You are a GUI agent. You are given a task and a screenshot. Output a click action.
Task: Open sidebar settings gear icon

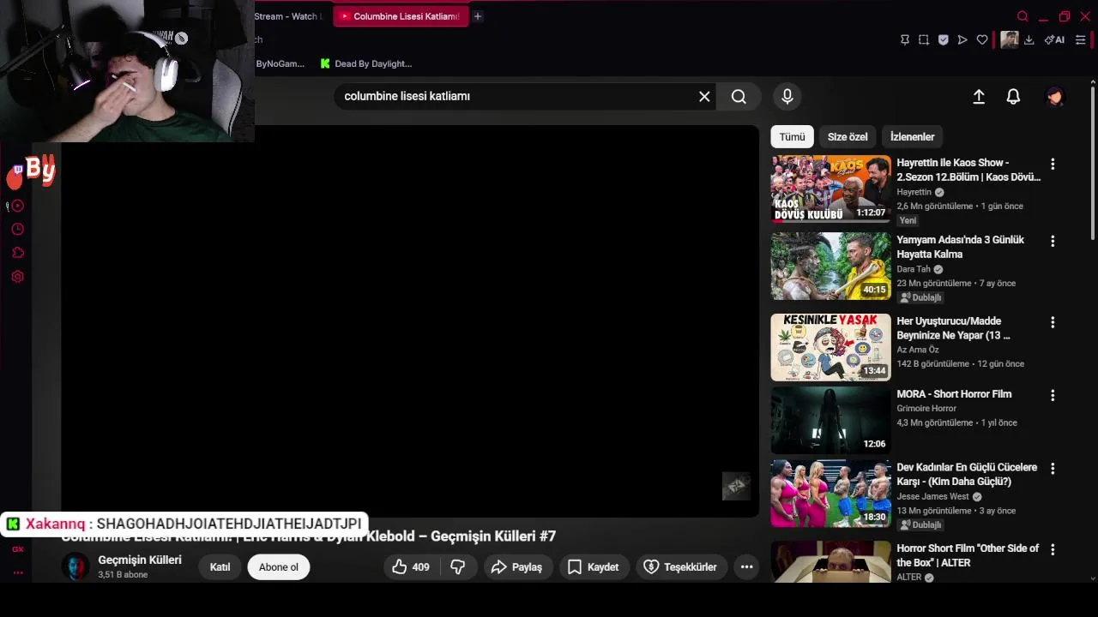[x=18, y=277]
